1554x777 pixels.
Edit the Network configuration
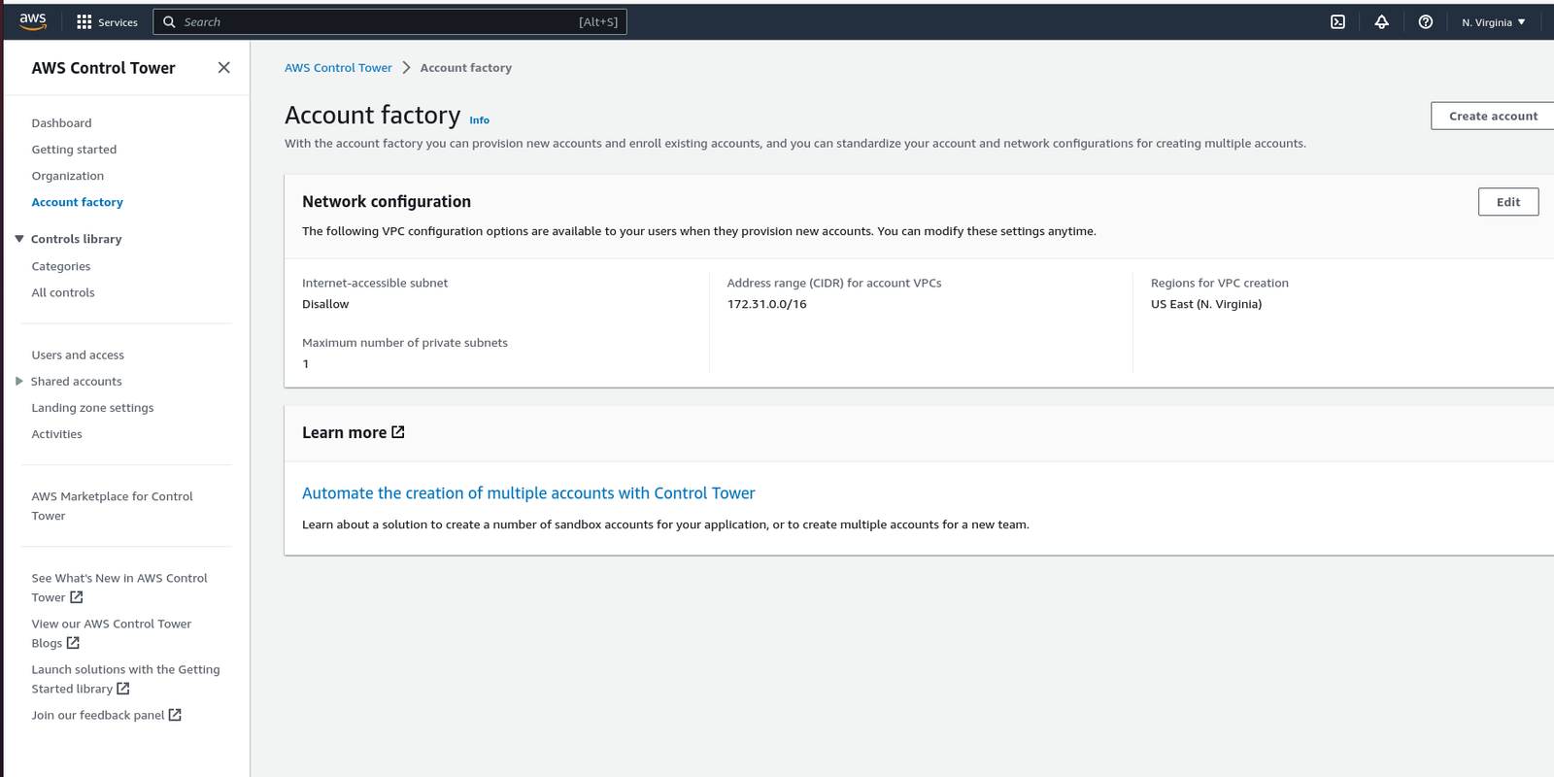[1507, 202]
